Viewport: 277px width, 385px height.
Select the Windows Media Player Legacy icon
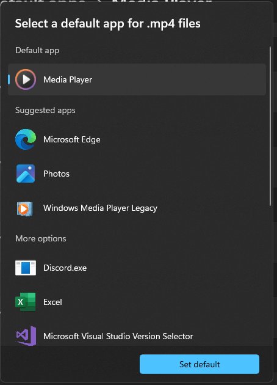(24, 209)
